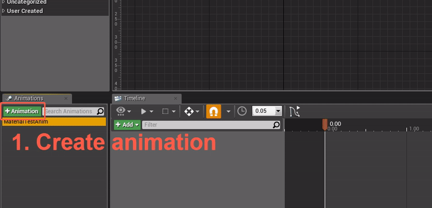Open the eye view options icon
Image resolution: width=432 pixels, height=208 pixels.
(120, 111)
